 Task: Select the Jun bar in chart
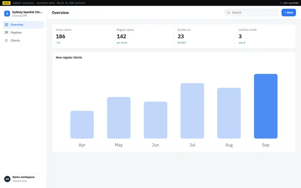tap(155, 120)
